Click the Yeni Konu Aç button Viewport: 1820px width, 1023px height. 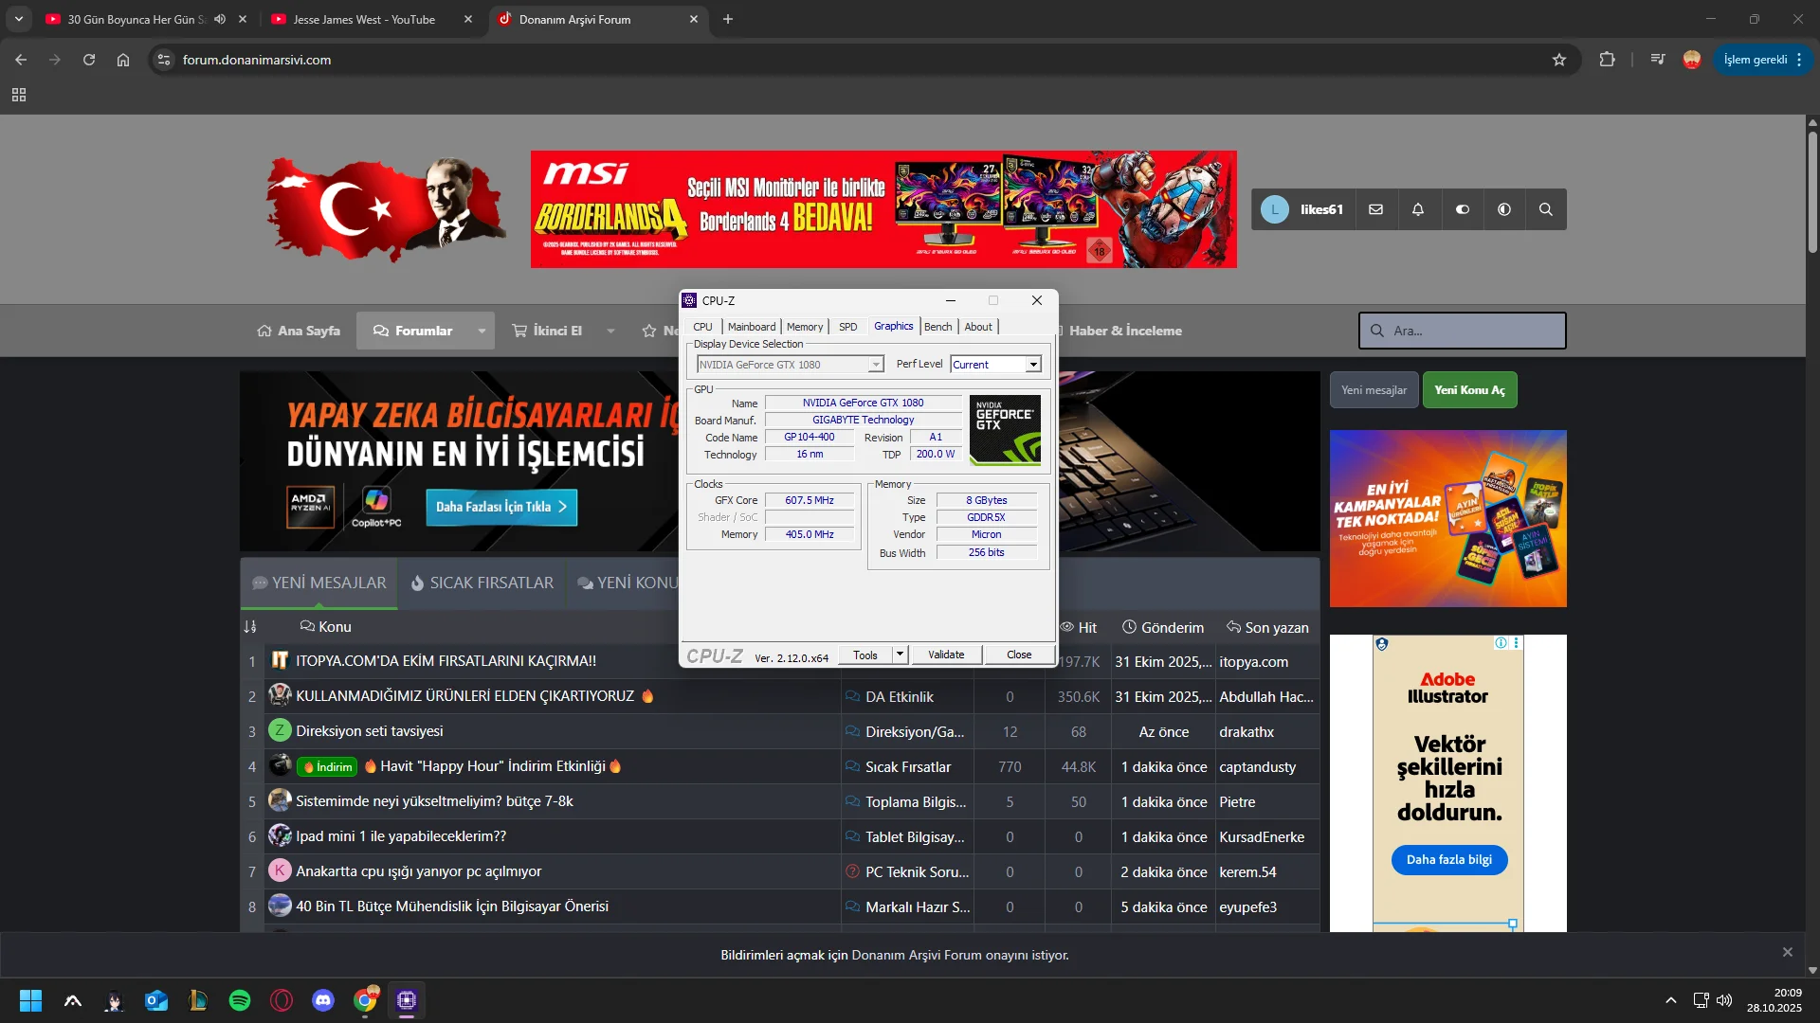click(1469, 390)
